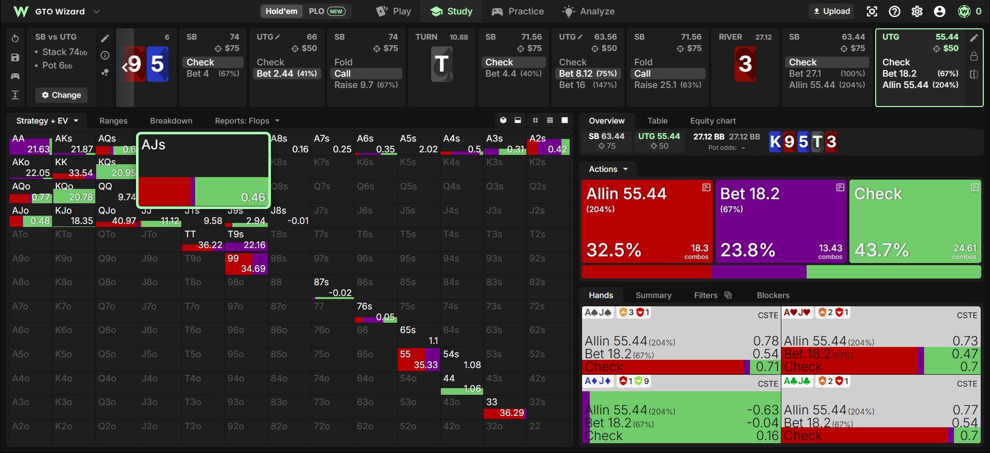Open the info circle icon beside SB vs UTG
Screen dimensions: 990x453
pyautogui.click(x=105, y=55)
